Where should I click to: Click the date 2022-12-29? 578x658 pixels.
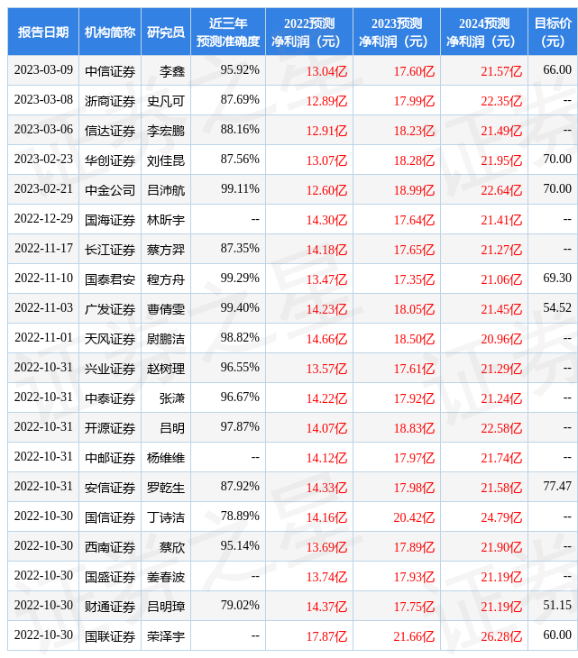[43, 219]
